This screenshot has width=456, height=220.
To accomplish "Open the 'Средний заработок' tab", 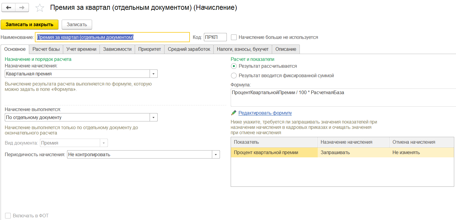I will 189,49.
